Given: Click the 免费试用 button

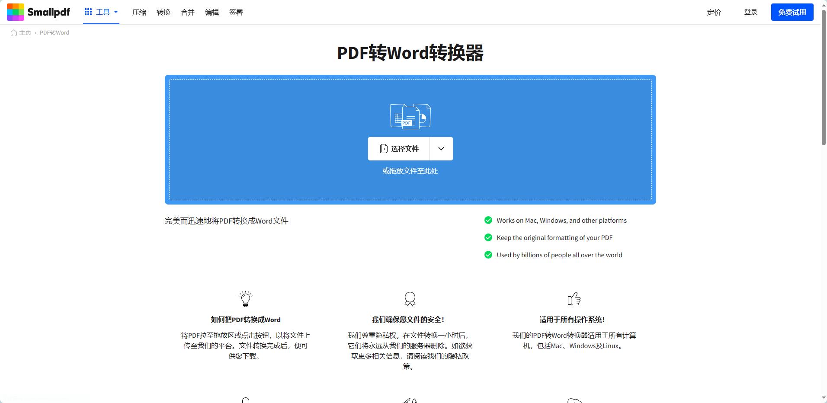Looking at the screenshot, I should point(792,12).
